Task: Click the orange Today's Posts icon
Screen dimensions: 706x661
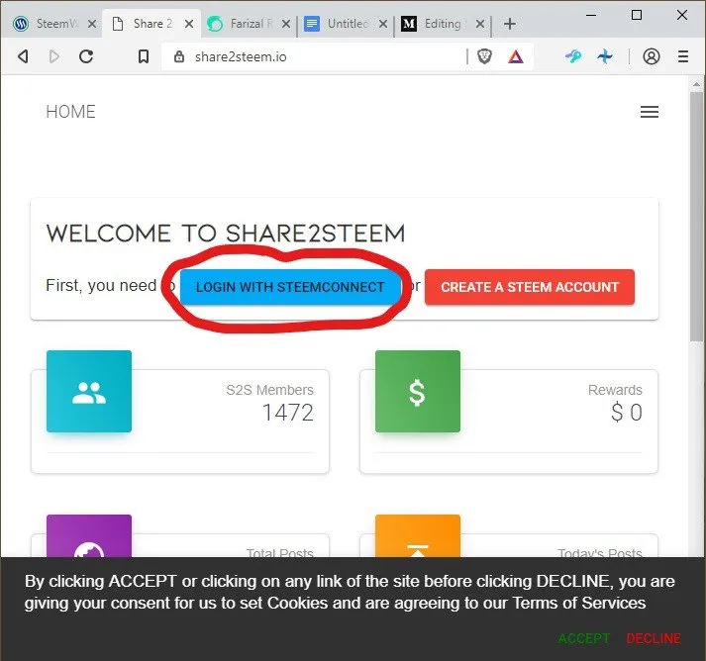Action: tap(418, 536)
